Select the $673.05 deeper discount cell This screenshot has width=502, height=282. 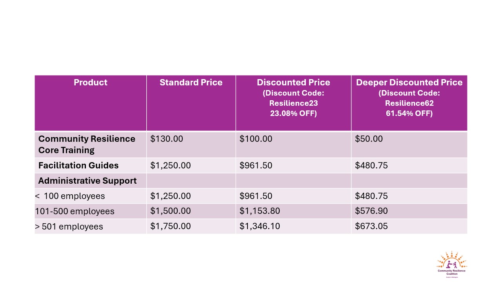[409, 226]
